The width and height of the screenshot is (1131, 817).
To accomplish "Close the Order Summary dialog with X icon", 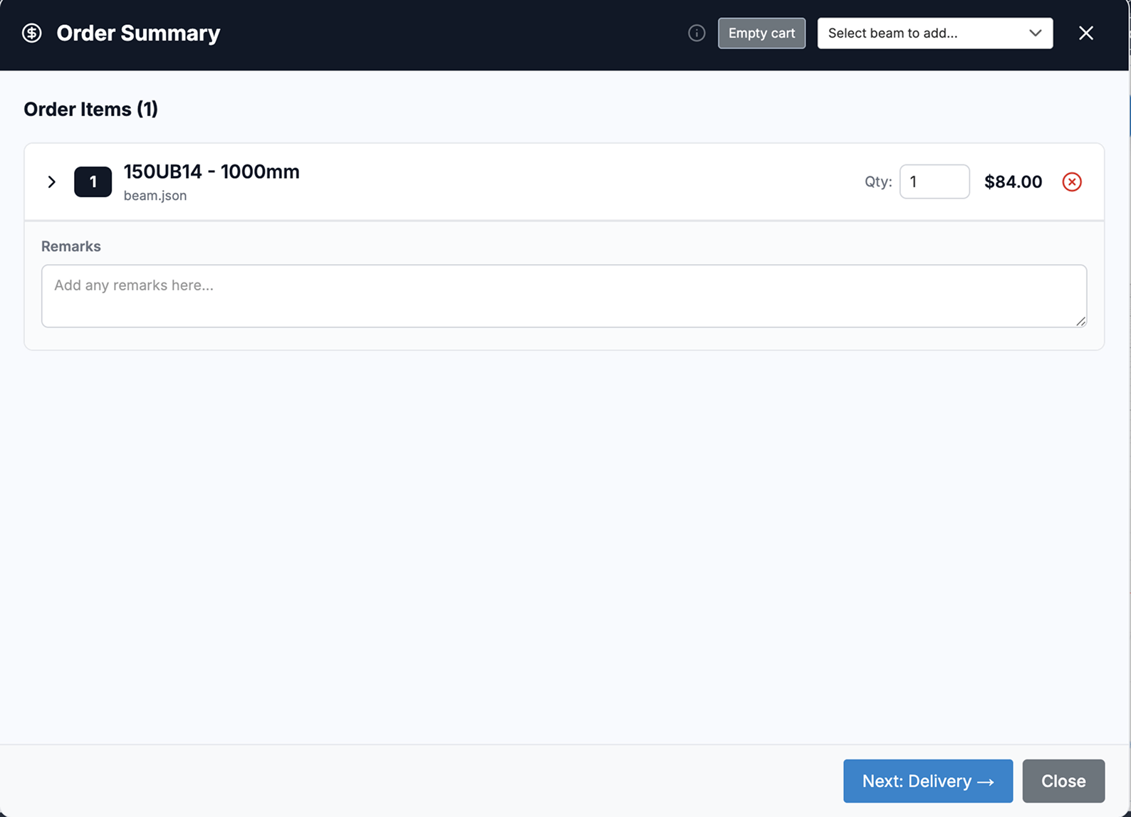I will (x=1085, y=33).
